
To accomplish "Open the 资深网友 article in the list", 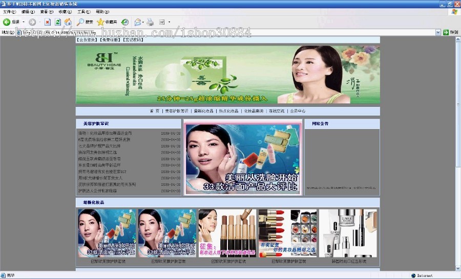I will [x=97, y=153].
